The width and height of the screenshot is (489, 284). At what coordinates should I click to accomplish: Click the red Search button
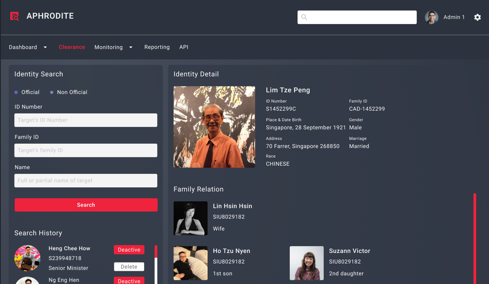(x=86, y=205)
